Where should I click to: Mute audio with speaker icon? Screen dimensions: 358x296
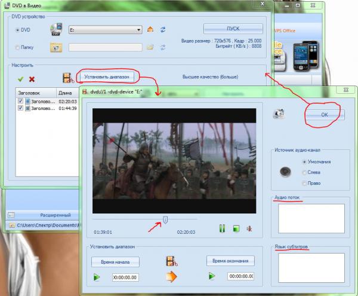coord(249,228)
